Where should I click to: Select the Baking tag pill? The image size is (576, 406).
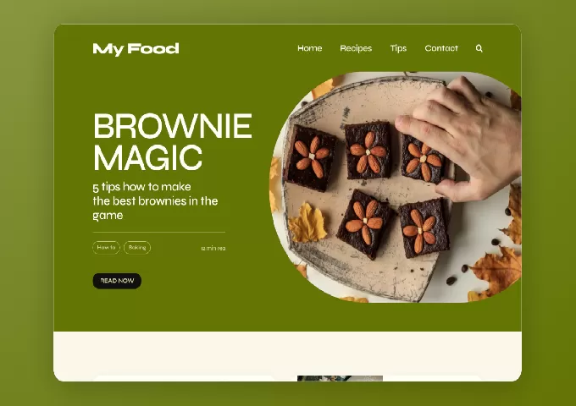[x=137, y=248]
